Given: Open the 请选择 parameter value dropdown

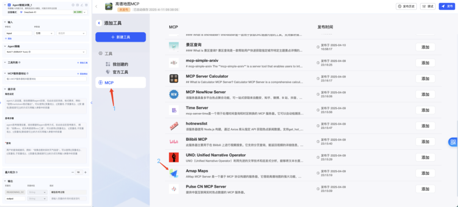Looking at the screenshot, I should pos(71,33).
